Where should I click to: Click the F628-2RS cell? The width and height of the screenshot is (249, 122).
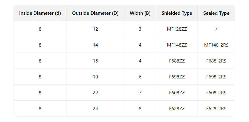216,109
